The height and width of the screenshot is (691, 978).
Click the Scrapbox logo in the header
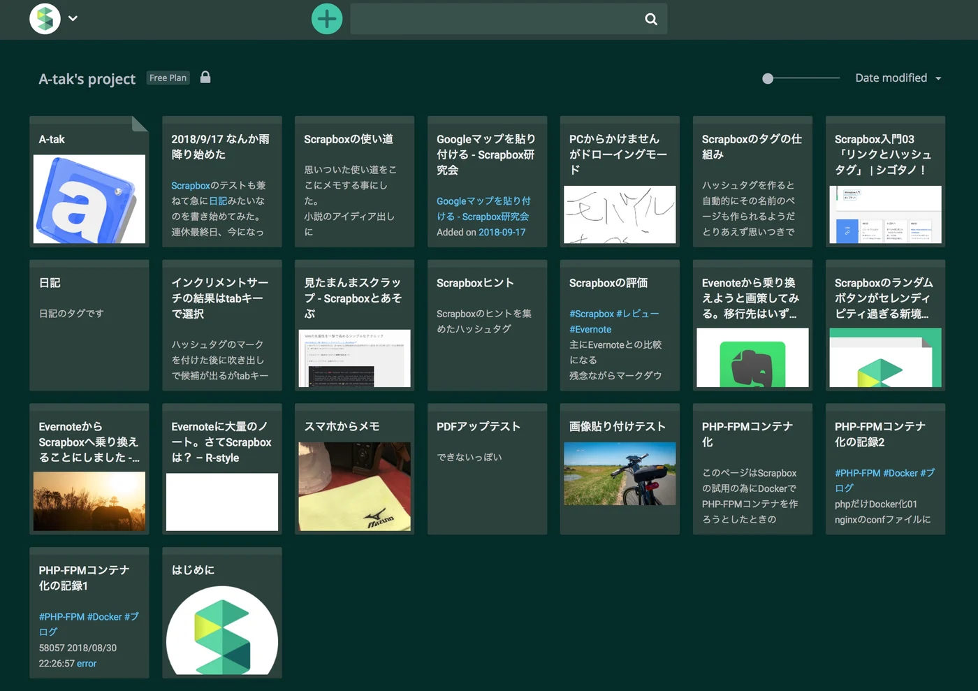click(45, 19)
